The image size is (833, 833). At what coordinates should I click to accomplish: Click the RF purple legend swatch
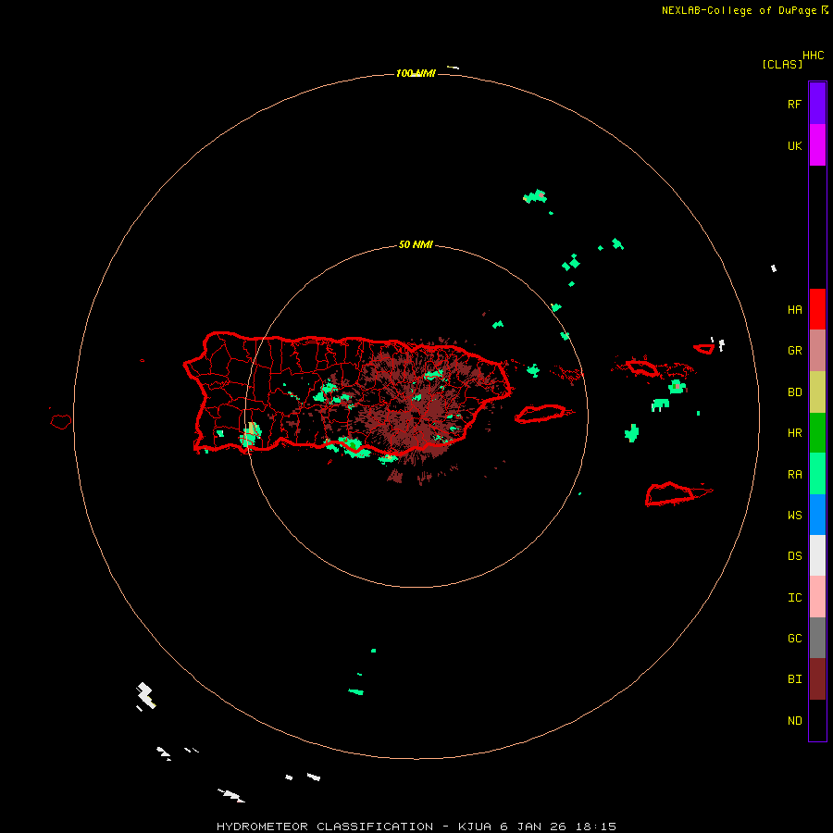(817, 104)
